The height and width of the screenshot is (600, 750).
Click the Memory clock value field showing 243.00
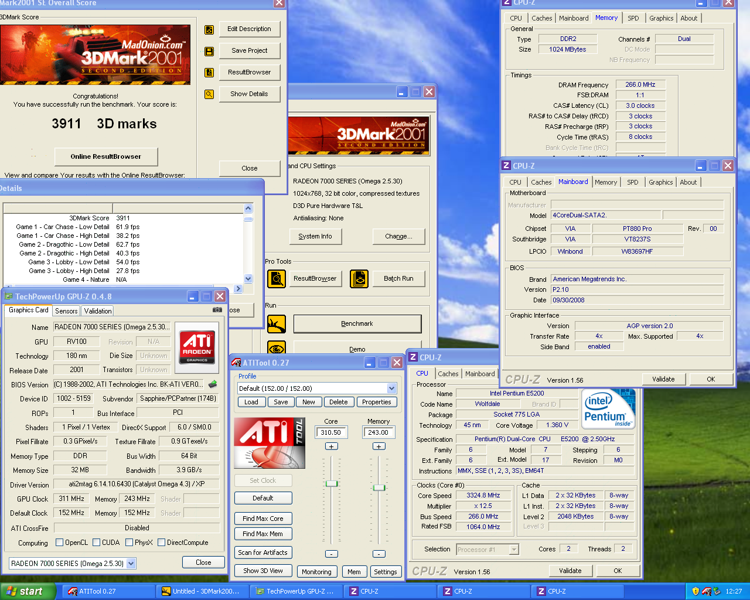379,432
